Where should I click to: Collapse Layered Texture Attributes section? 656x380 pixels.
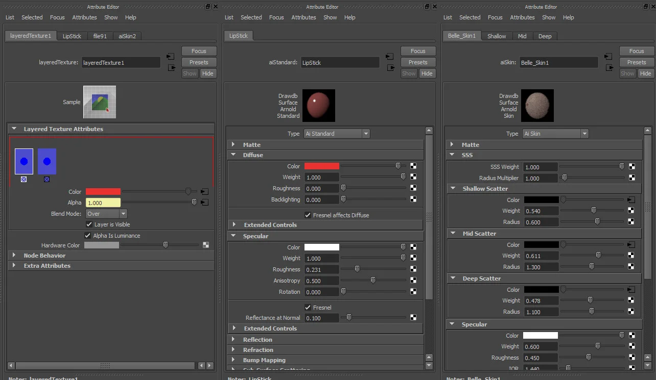(x=14, y=129)
